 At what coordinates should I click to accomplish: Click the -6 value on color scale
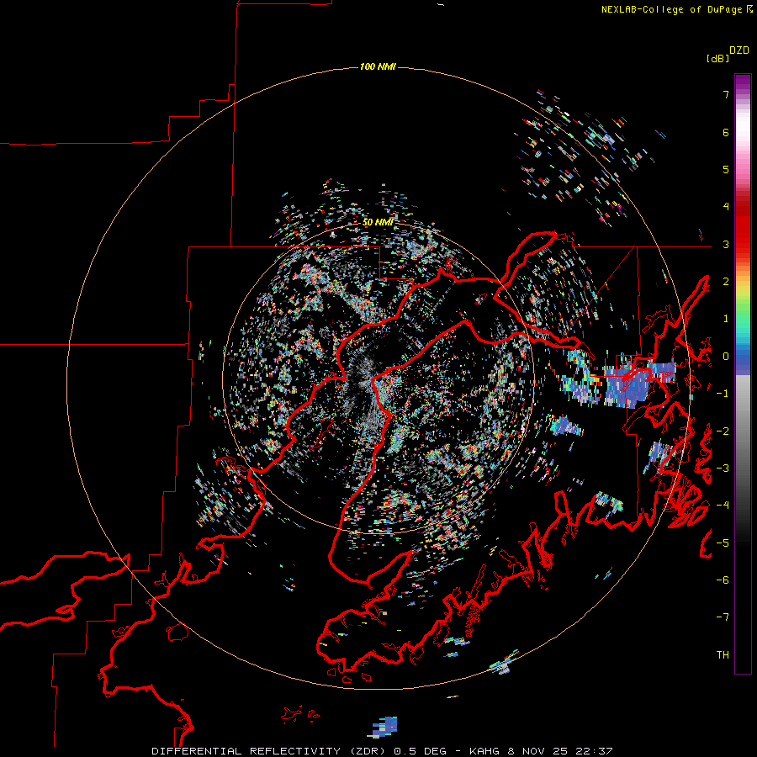tap(723, 580)
